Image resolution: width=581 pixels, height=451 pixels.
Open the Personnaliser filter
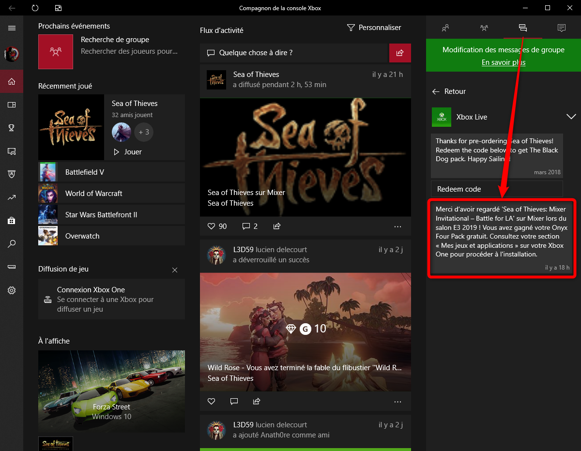click(374, 28)
